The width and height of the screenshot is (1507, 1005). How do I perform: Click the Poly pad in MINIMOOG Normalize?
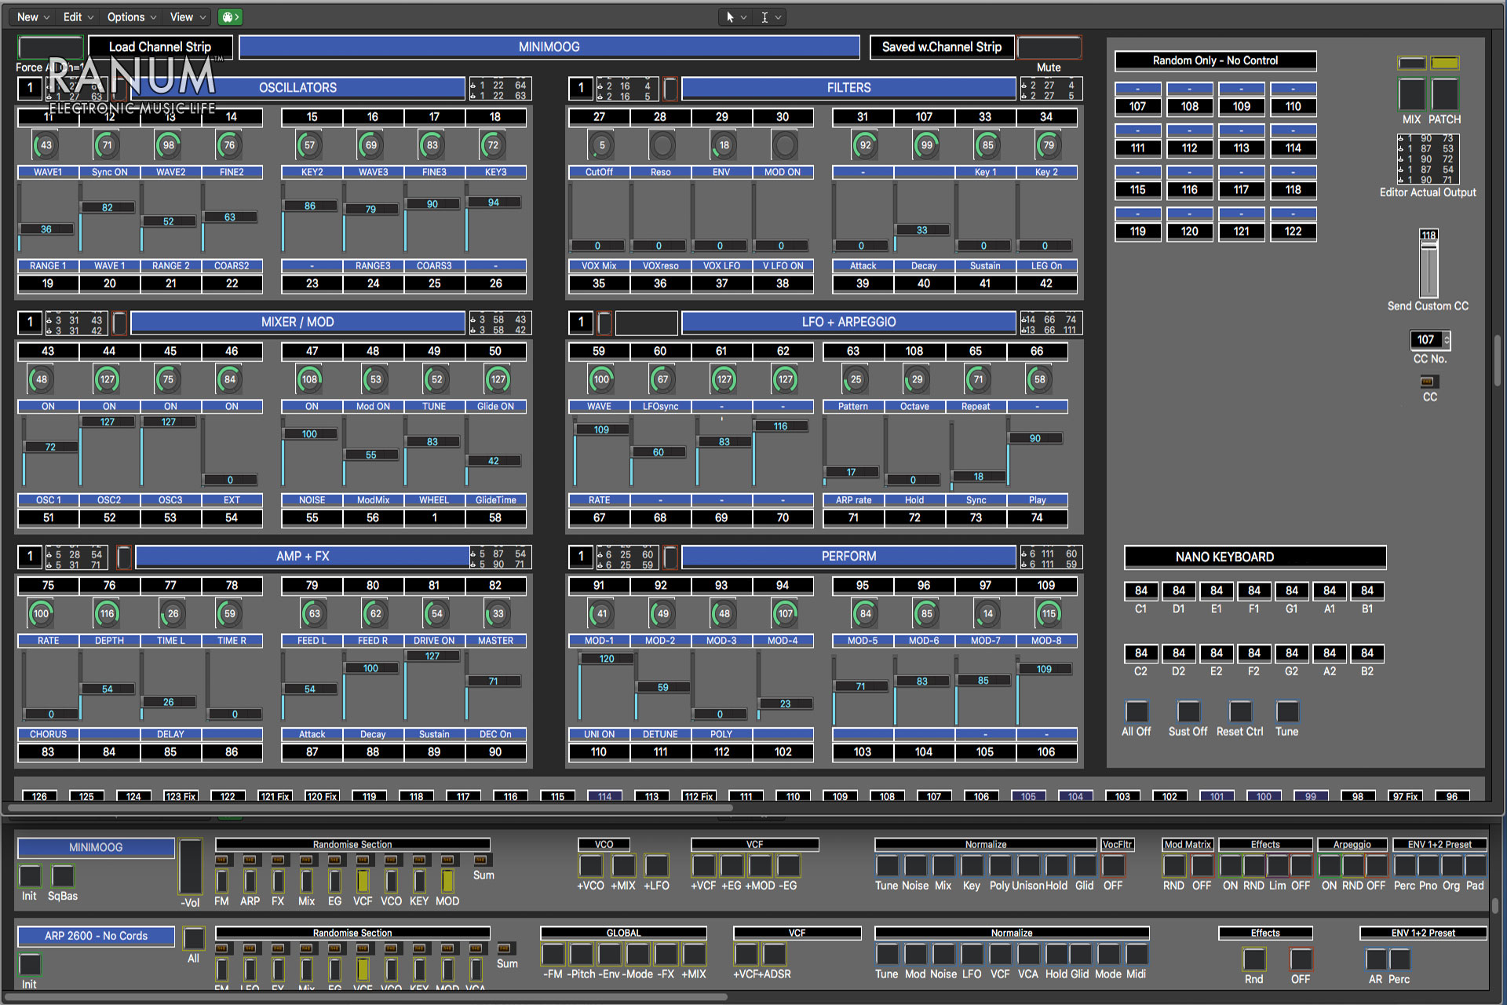coord(1000,866)
